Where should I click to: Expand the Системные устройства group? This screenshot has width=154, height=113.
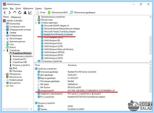click(x=36, y=61)
